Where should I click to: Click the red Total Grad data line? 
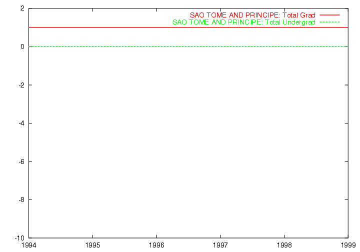(188, 27)
